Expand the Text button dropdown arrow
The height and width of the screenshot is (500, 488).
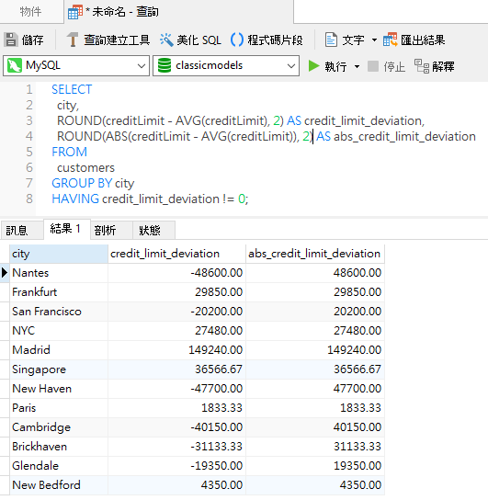(x=374, y=40)
